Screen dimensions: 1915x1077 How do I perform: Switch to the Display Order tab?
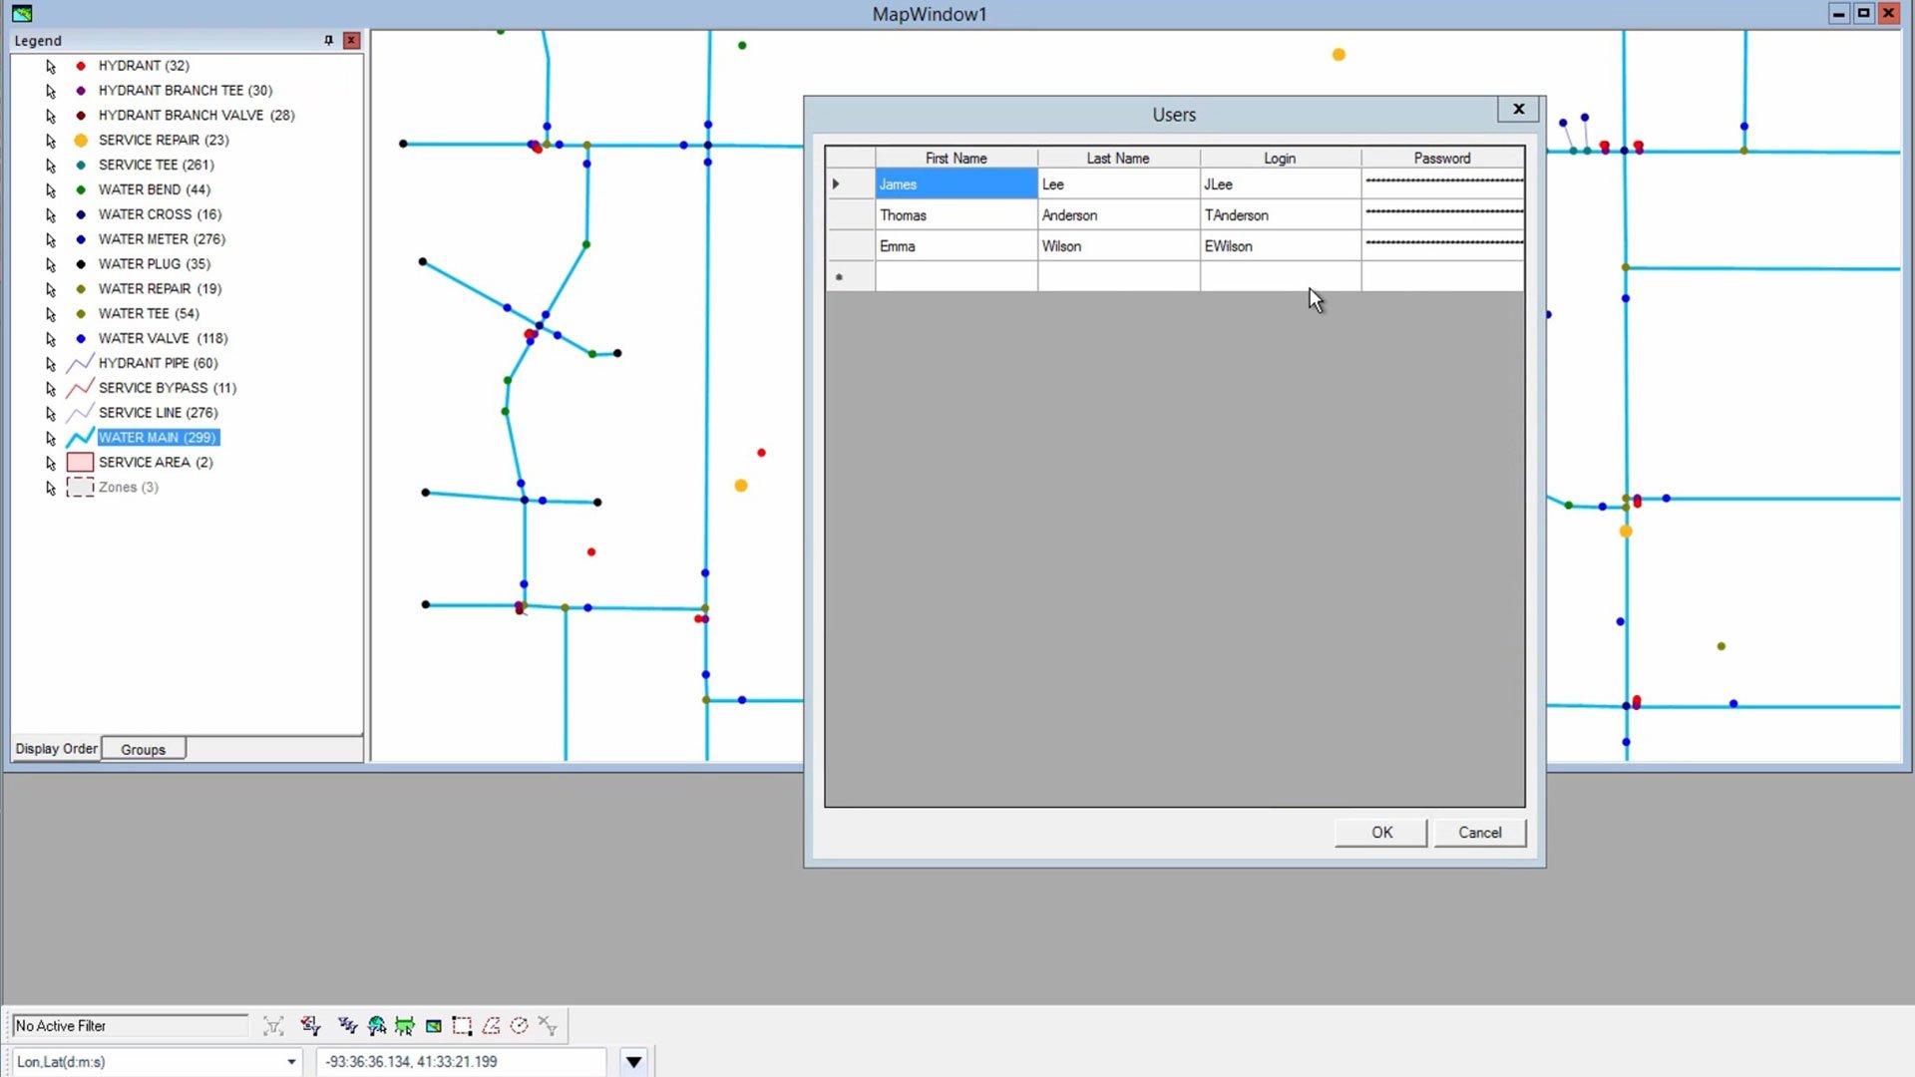point(56,749)
